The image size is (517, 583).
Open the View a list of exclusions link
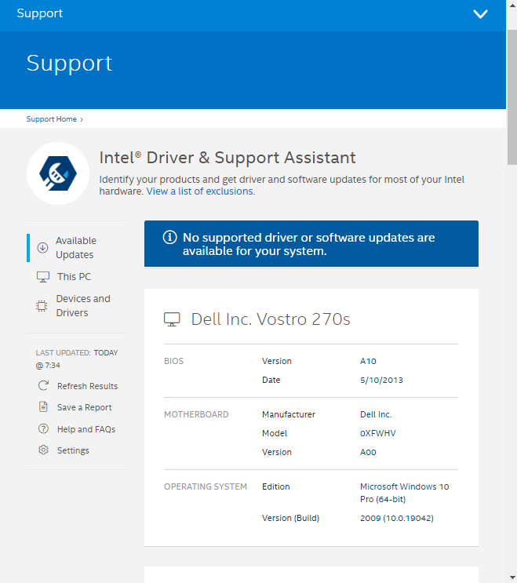(x=201, y=191)
